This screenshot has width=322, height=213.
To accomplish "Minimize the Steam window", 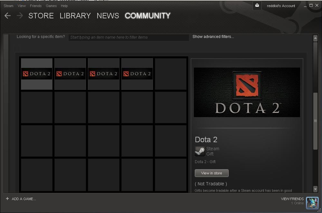I will pos(305,6).
